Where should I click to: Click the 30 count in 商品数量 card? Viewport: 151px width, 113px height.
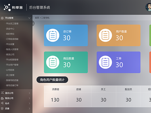pos(67,65)
